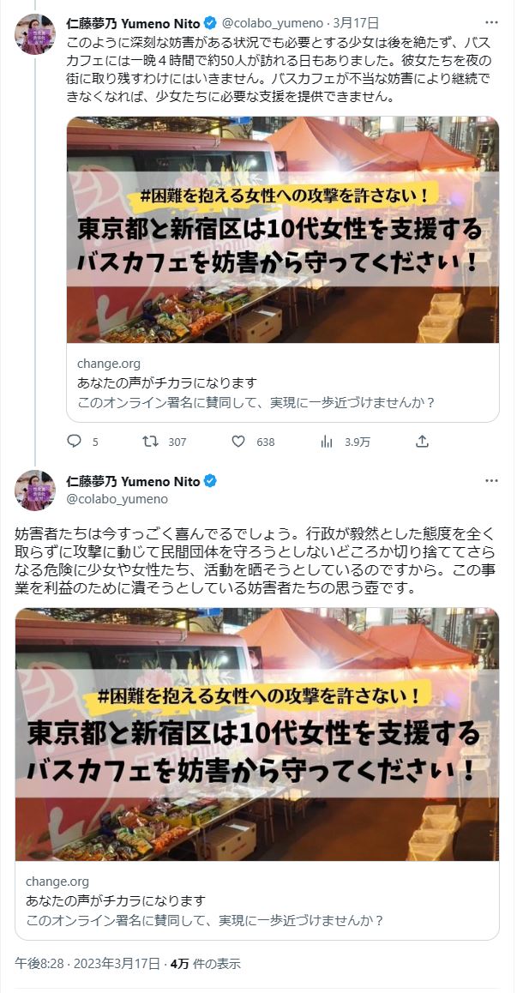Viewport: 517px width, 993px height.
Task: Like the first tweet with 638 hearts
Action: 238,442
